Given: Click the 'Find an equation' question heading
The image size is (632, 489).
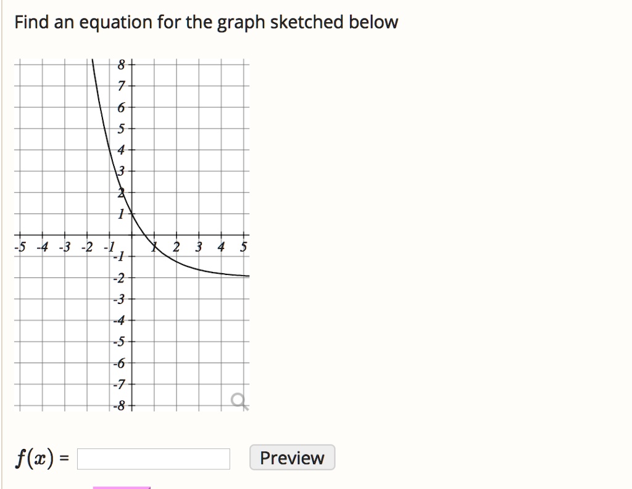Looking at the screenshot, I should click(206, 22).
